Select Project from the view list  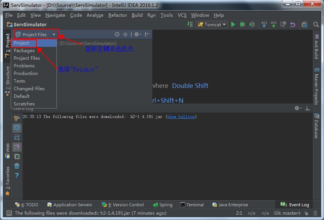pyautogui.click(x=34, y=43)
